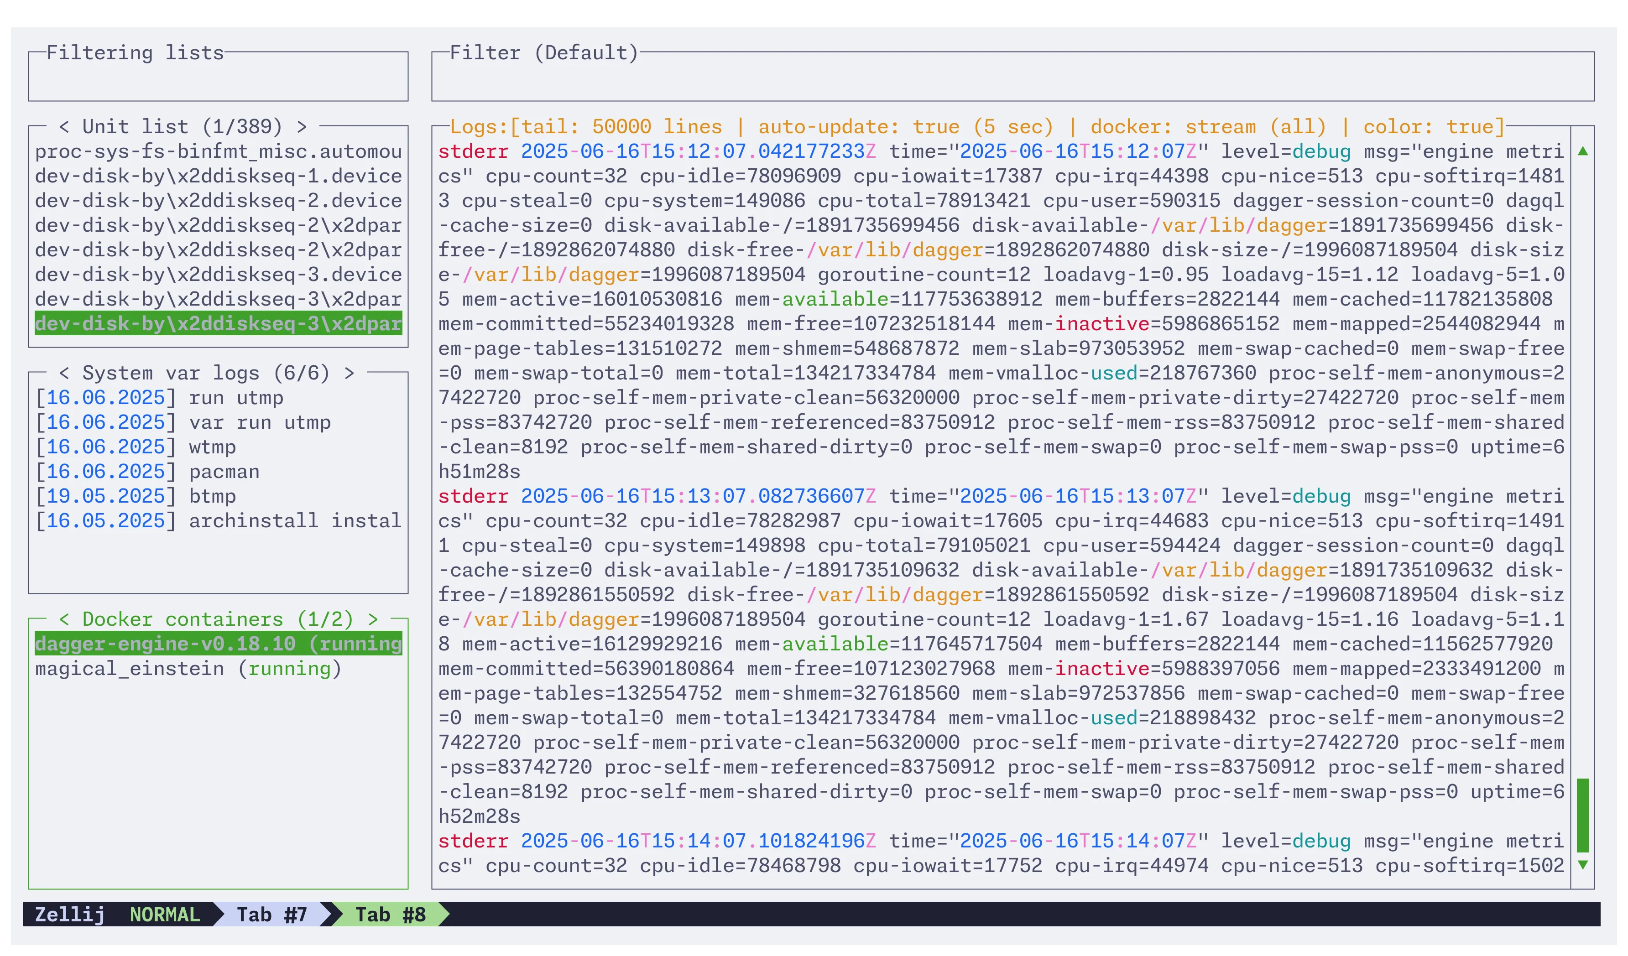Click the Docker containers (1/2) title
Image resolution: width=1628 pixels, height=956 pixels.
(x=219, y=619)
